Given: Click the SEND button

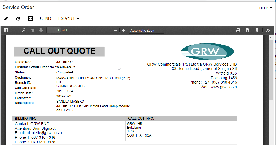Looking at the screenshot, I should (45, 19).
